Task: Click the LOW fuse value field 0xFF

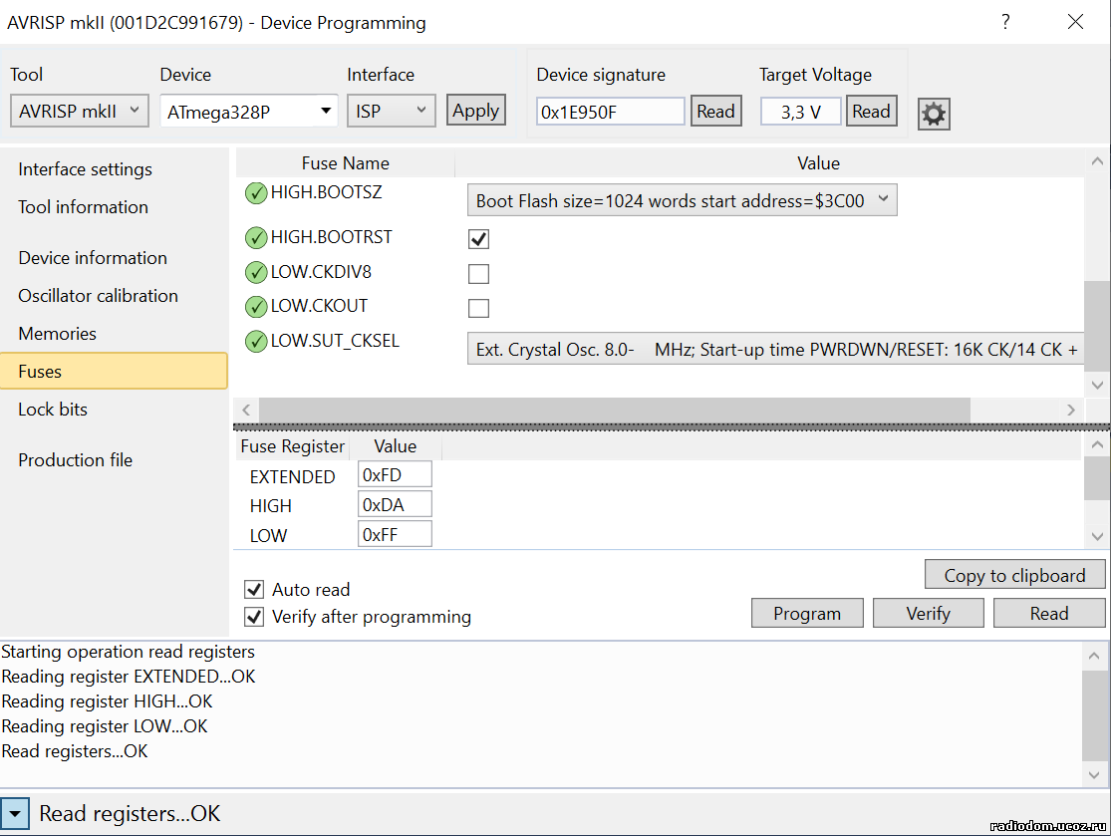Action: 395,534
